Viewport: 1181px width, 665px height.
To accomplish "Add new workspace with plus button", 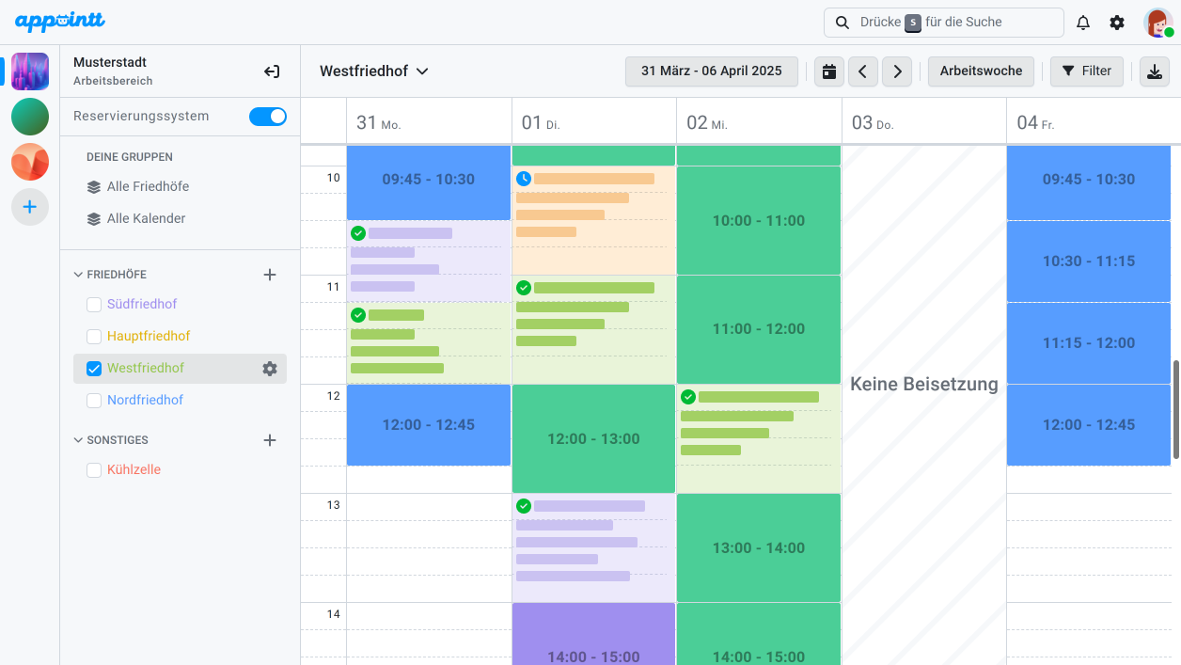I will [30, 207].
